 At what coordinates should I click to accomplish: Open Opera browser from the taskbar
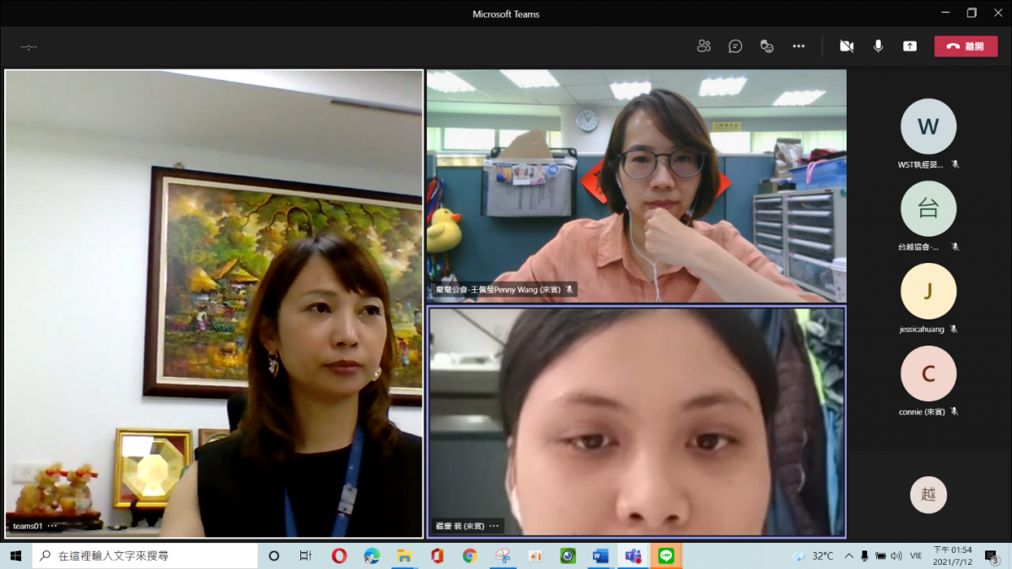[x=339, y=556]
